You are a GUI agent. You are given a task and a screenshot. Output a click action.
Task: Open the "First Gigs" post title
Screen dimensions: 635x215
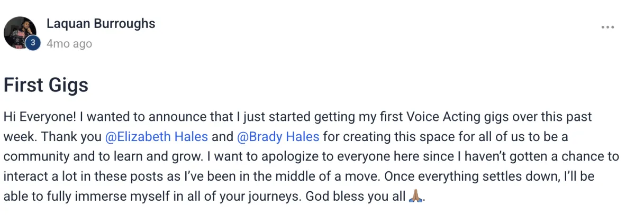[46, 85]
